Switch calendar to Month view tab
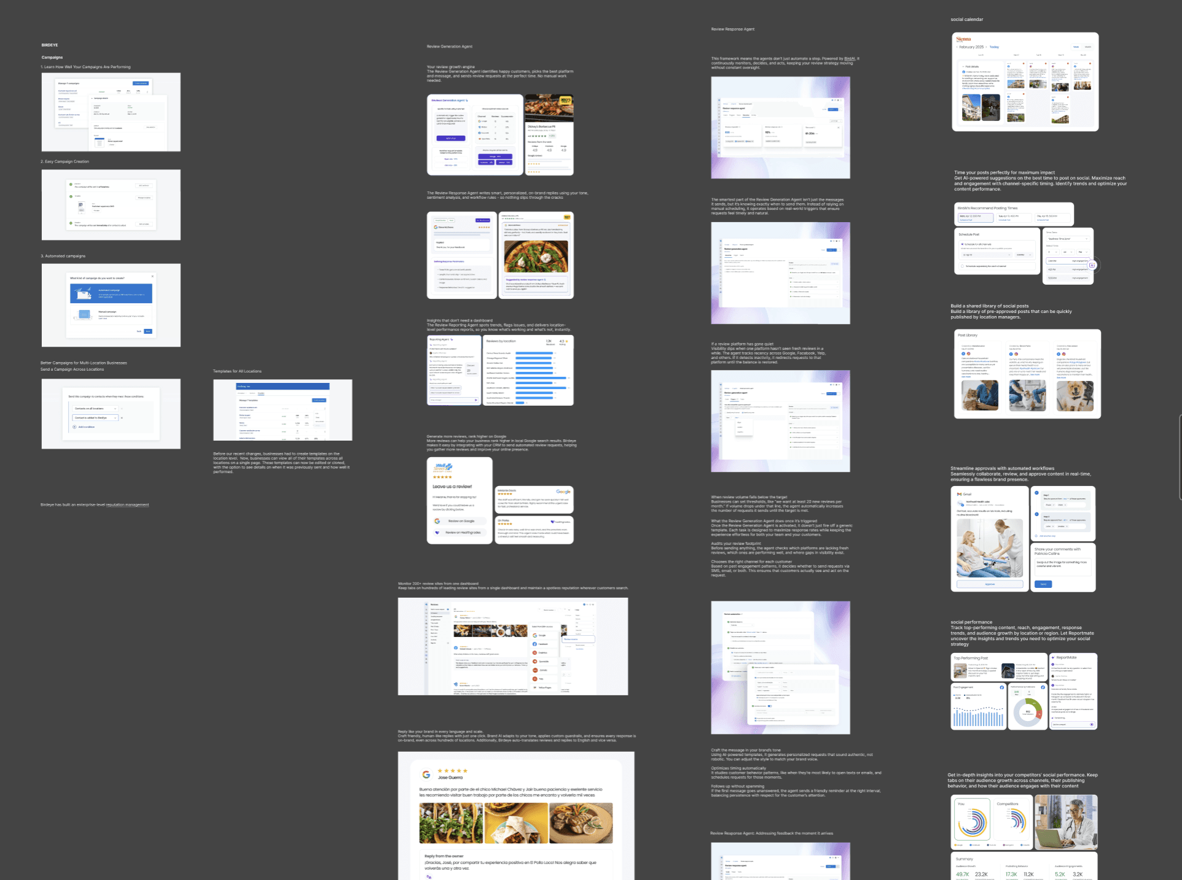This screenshot has height=880, width=1182. coord(1087,47)
